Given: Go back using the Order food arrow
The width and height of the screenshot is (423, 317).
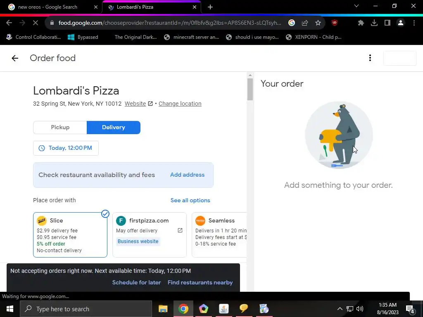Looking at the screenshot, I should 15,58.
